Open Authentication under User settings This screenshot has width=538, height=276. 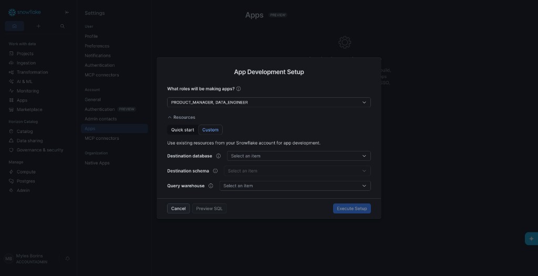100,65
